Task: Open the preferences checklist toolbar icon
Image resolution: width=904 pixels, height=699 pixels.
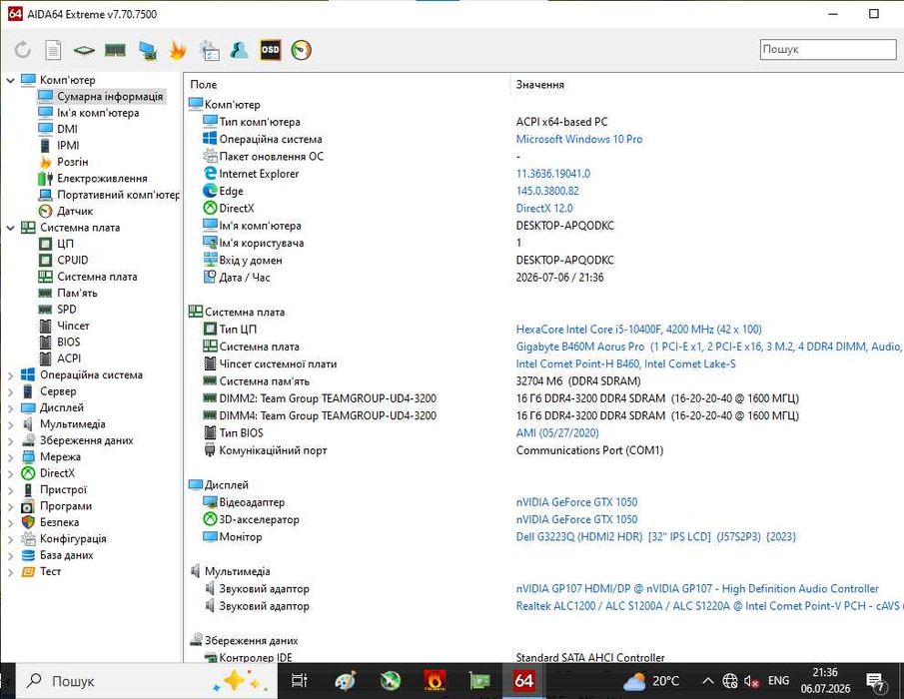Action: 209,50
